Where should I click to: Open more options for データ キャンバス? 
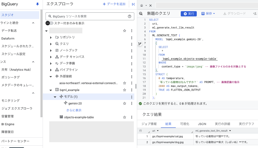point(132,57)
